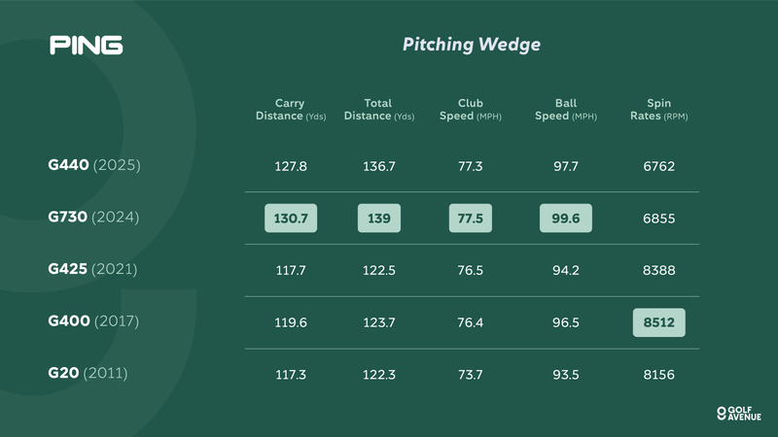Click the G440 (2025) row label

coord(94,165)
